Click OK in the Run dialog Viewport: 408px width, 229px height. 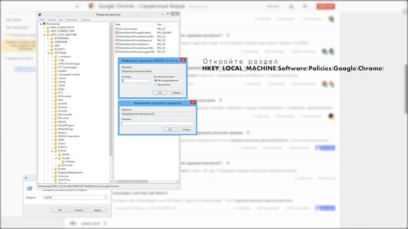pyautogui.click(x=60, y=210)
